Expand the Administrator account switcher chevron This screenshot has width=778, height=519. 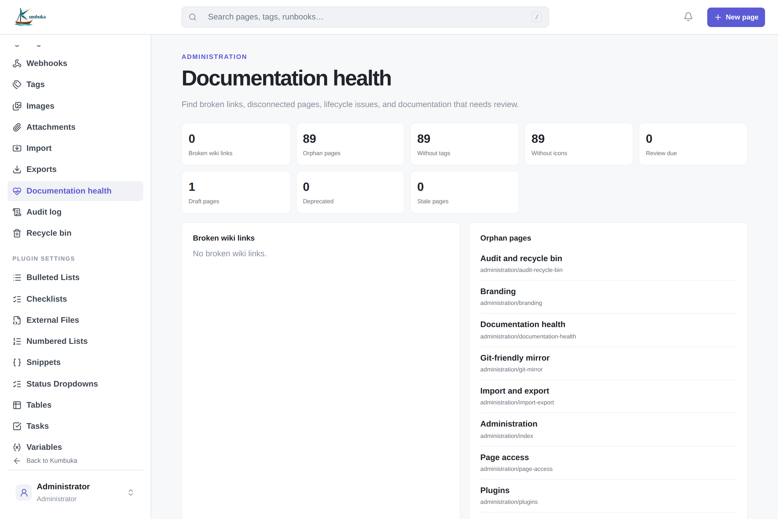131,493
